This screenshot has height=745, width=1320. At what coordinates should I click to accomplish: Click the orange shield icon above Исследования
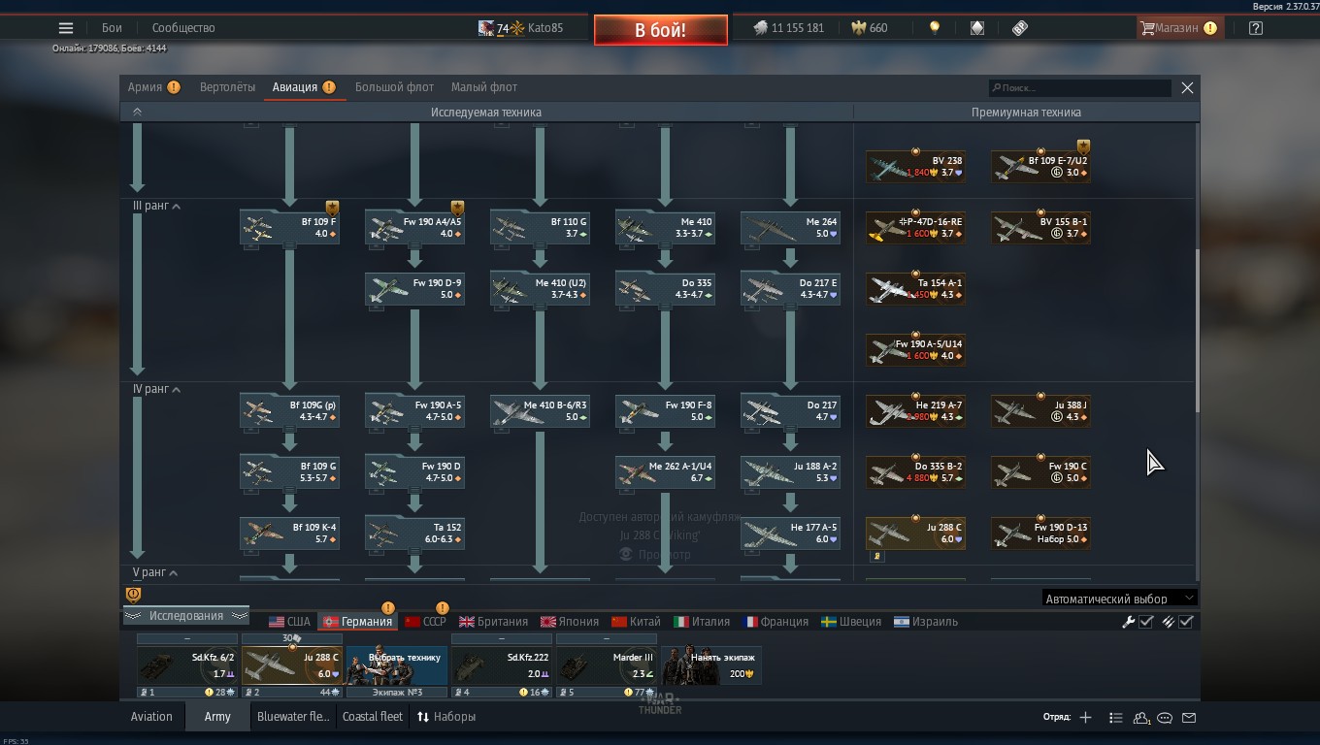point(134,595)
